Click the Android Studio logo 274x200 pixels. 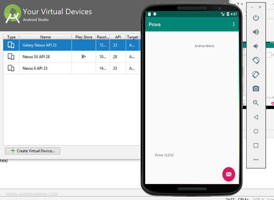tap(12, 14)
